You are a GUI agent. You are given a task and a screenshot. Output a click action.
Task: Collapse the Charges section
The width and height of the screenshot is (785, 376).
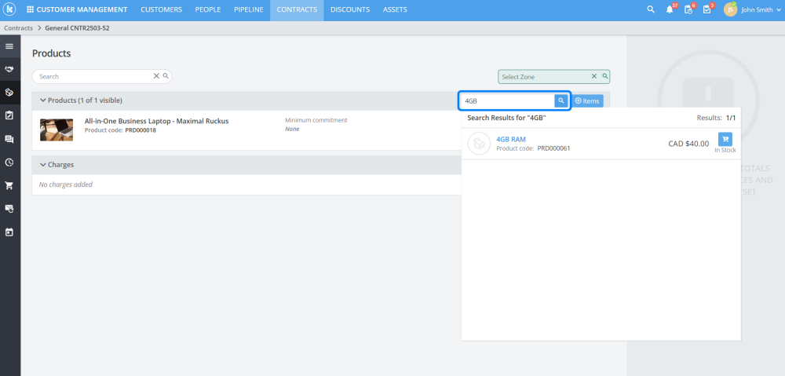(43, 164)
